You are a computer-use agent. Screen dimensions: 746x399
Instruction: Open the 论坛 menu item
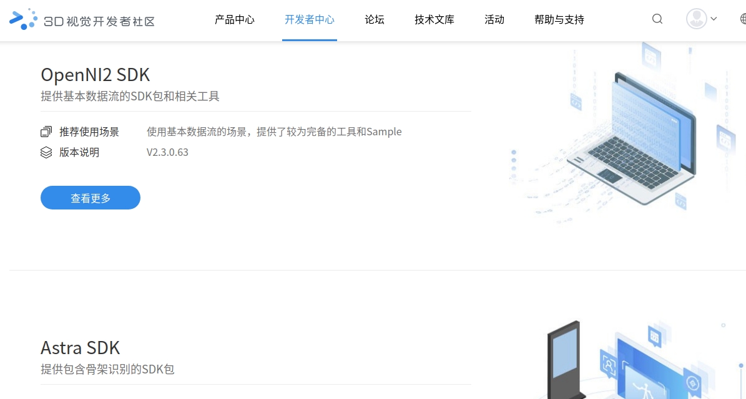(x=374, y=19)
